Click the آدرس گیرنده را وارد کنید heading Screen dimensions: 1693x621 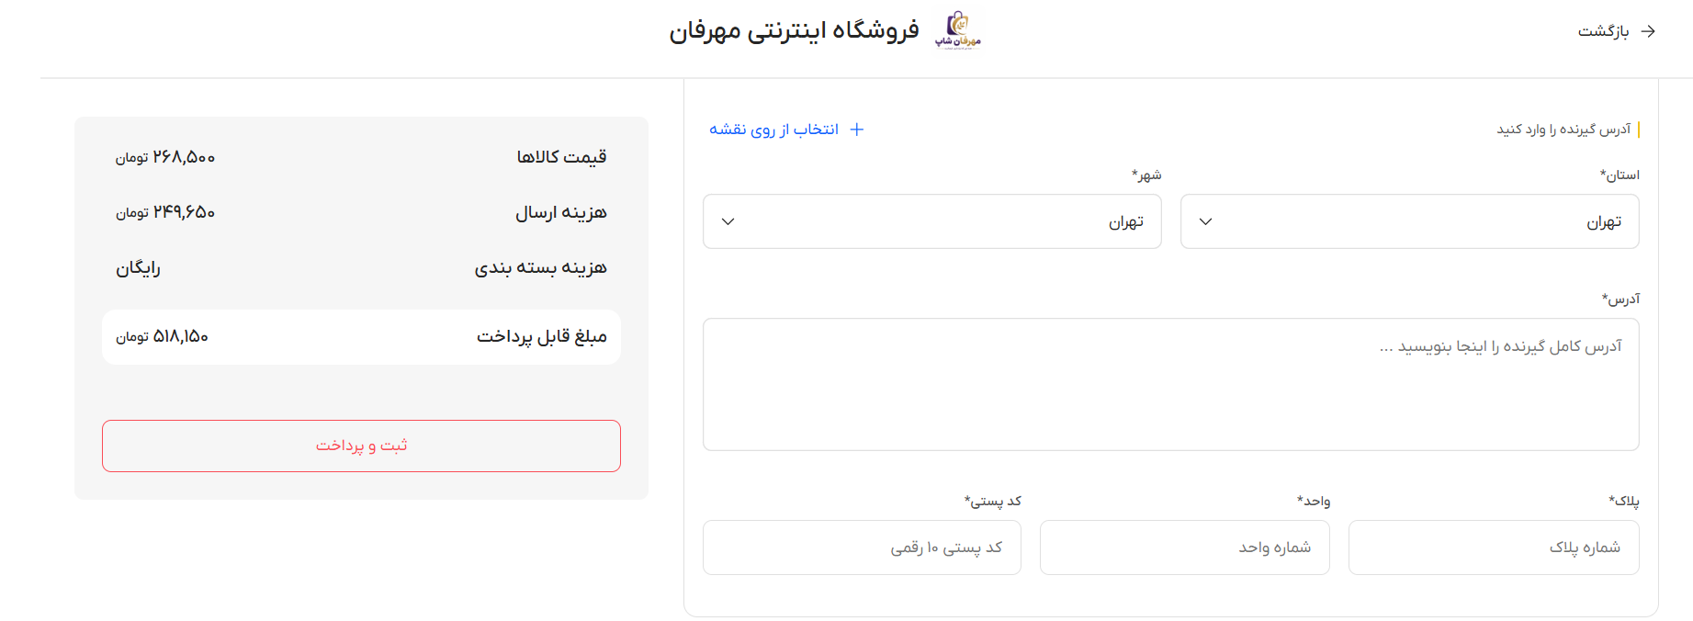point(1563,130)
